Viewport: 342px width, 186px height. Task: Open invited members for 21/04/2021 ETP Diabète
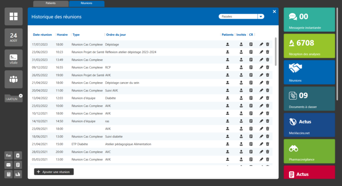241,144
